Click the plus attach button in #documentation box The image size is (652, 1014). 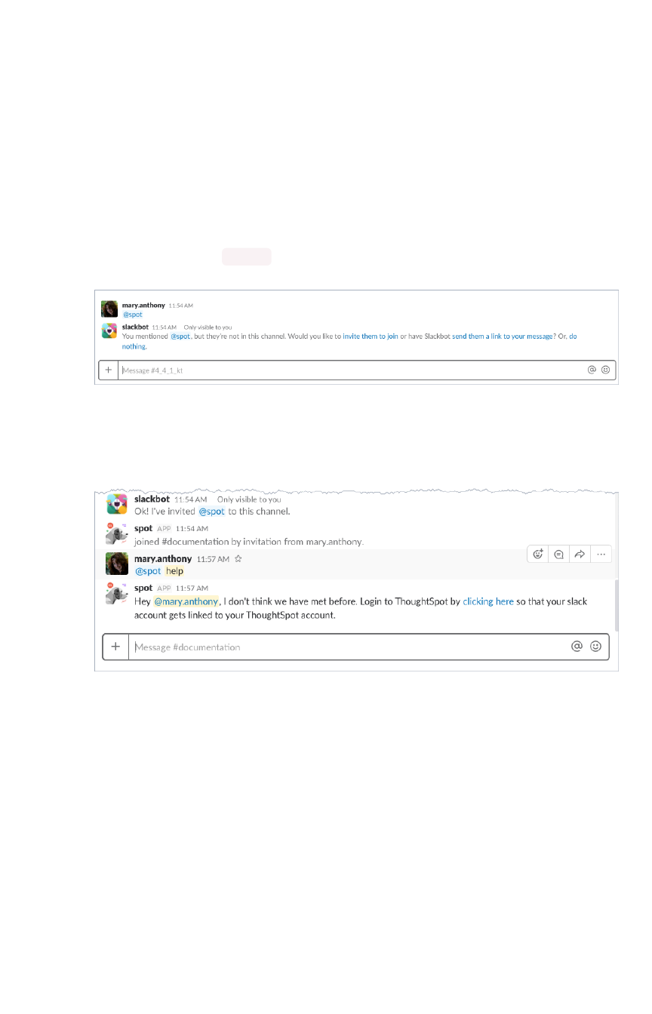point(115,647)
